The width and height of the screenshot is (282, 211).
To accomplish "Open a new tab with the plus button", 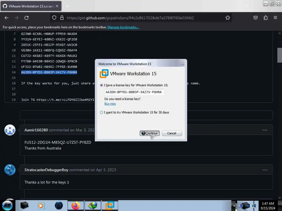I will [x=67, y=6].
